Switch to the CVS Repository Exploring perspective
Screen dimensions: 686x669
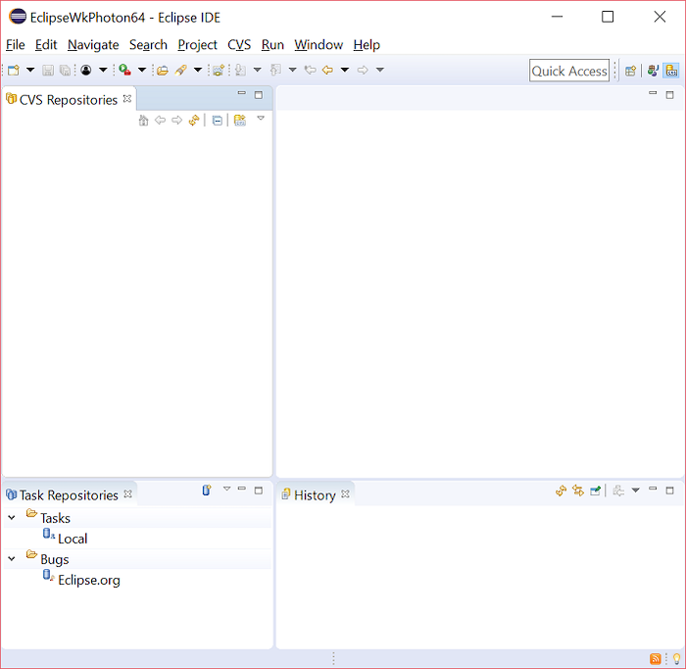[671, 71]
